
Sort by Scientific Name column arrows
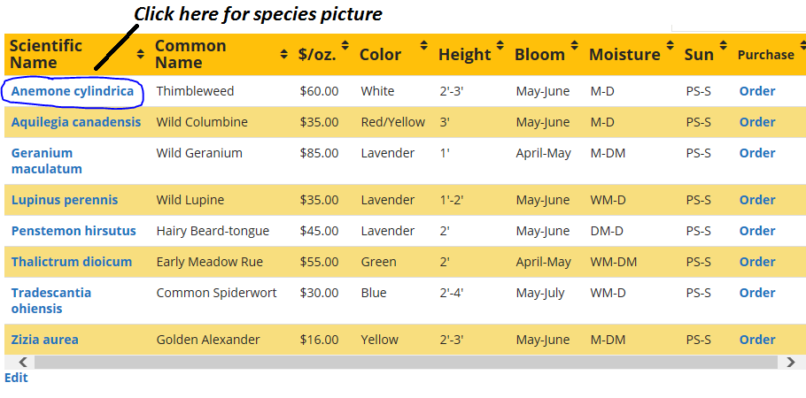pyautogui.click(x=140, y=54)
